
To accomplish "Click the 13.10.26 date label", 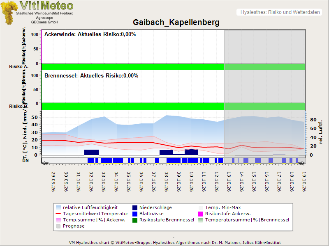I will tap(229, 182).
